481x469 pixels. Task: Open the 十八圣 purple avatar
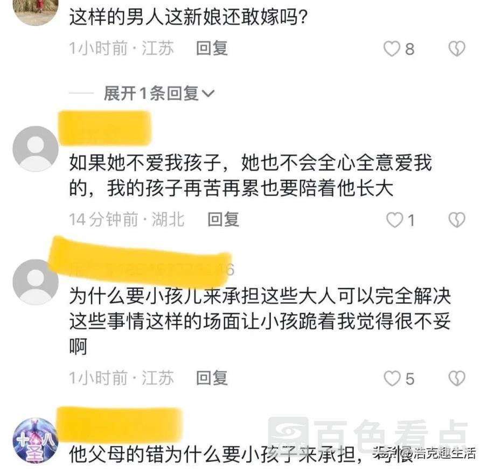36,440
